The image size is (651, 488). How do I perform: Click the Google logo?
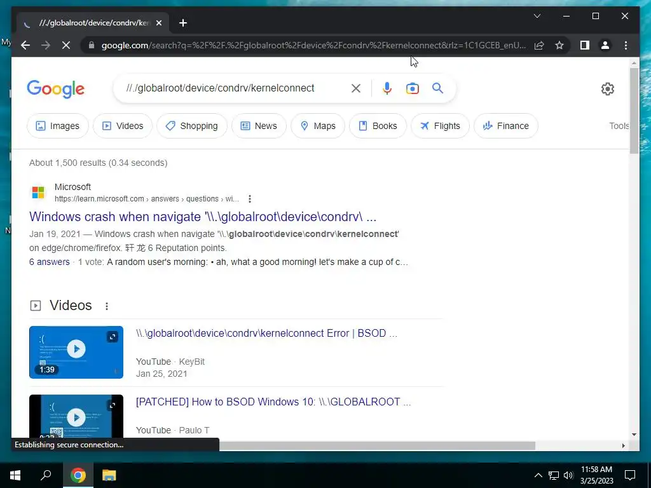tap(56, 89)
